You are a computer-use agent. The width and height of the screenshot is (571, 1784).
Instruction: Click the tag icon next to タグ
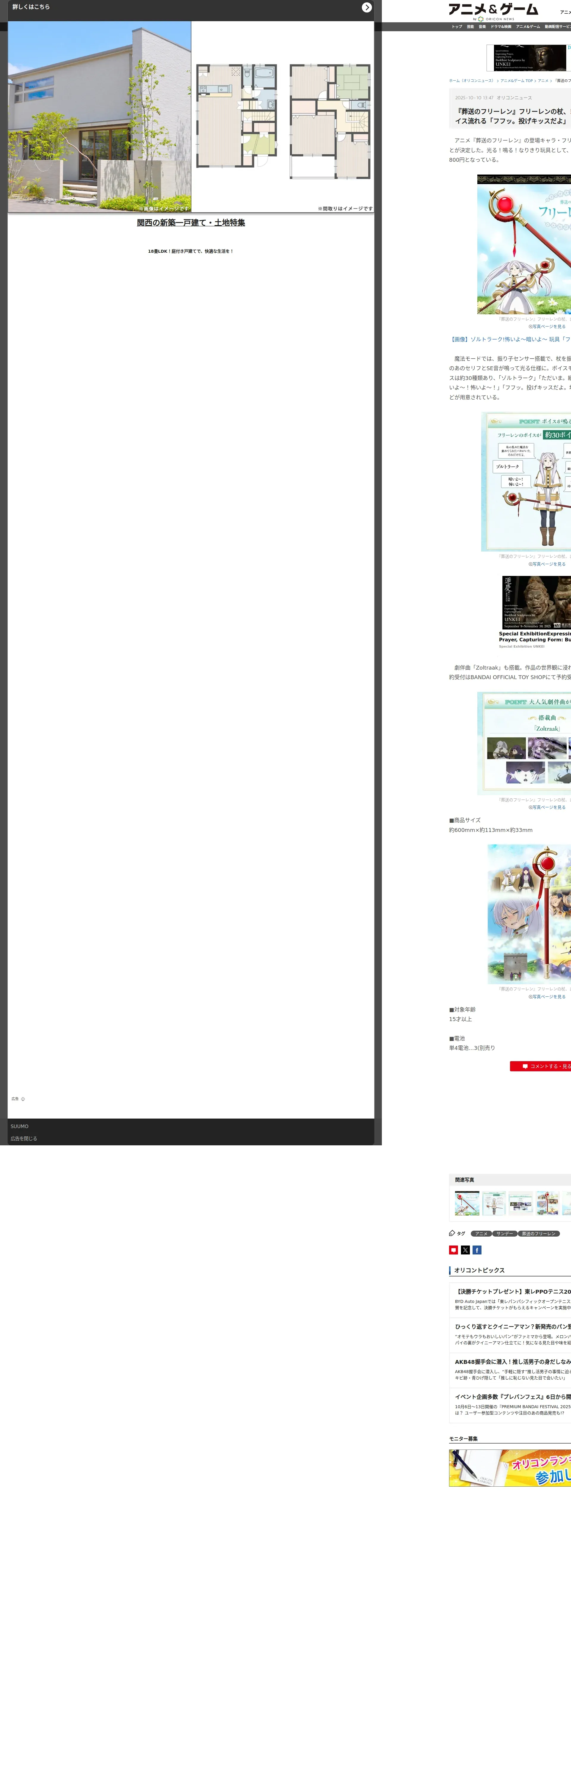coord(452,1233)
